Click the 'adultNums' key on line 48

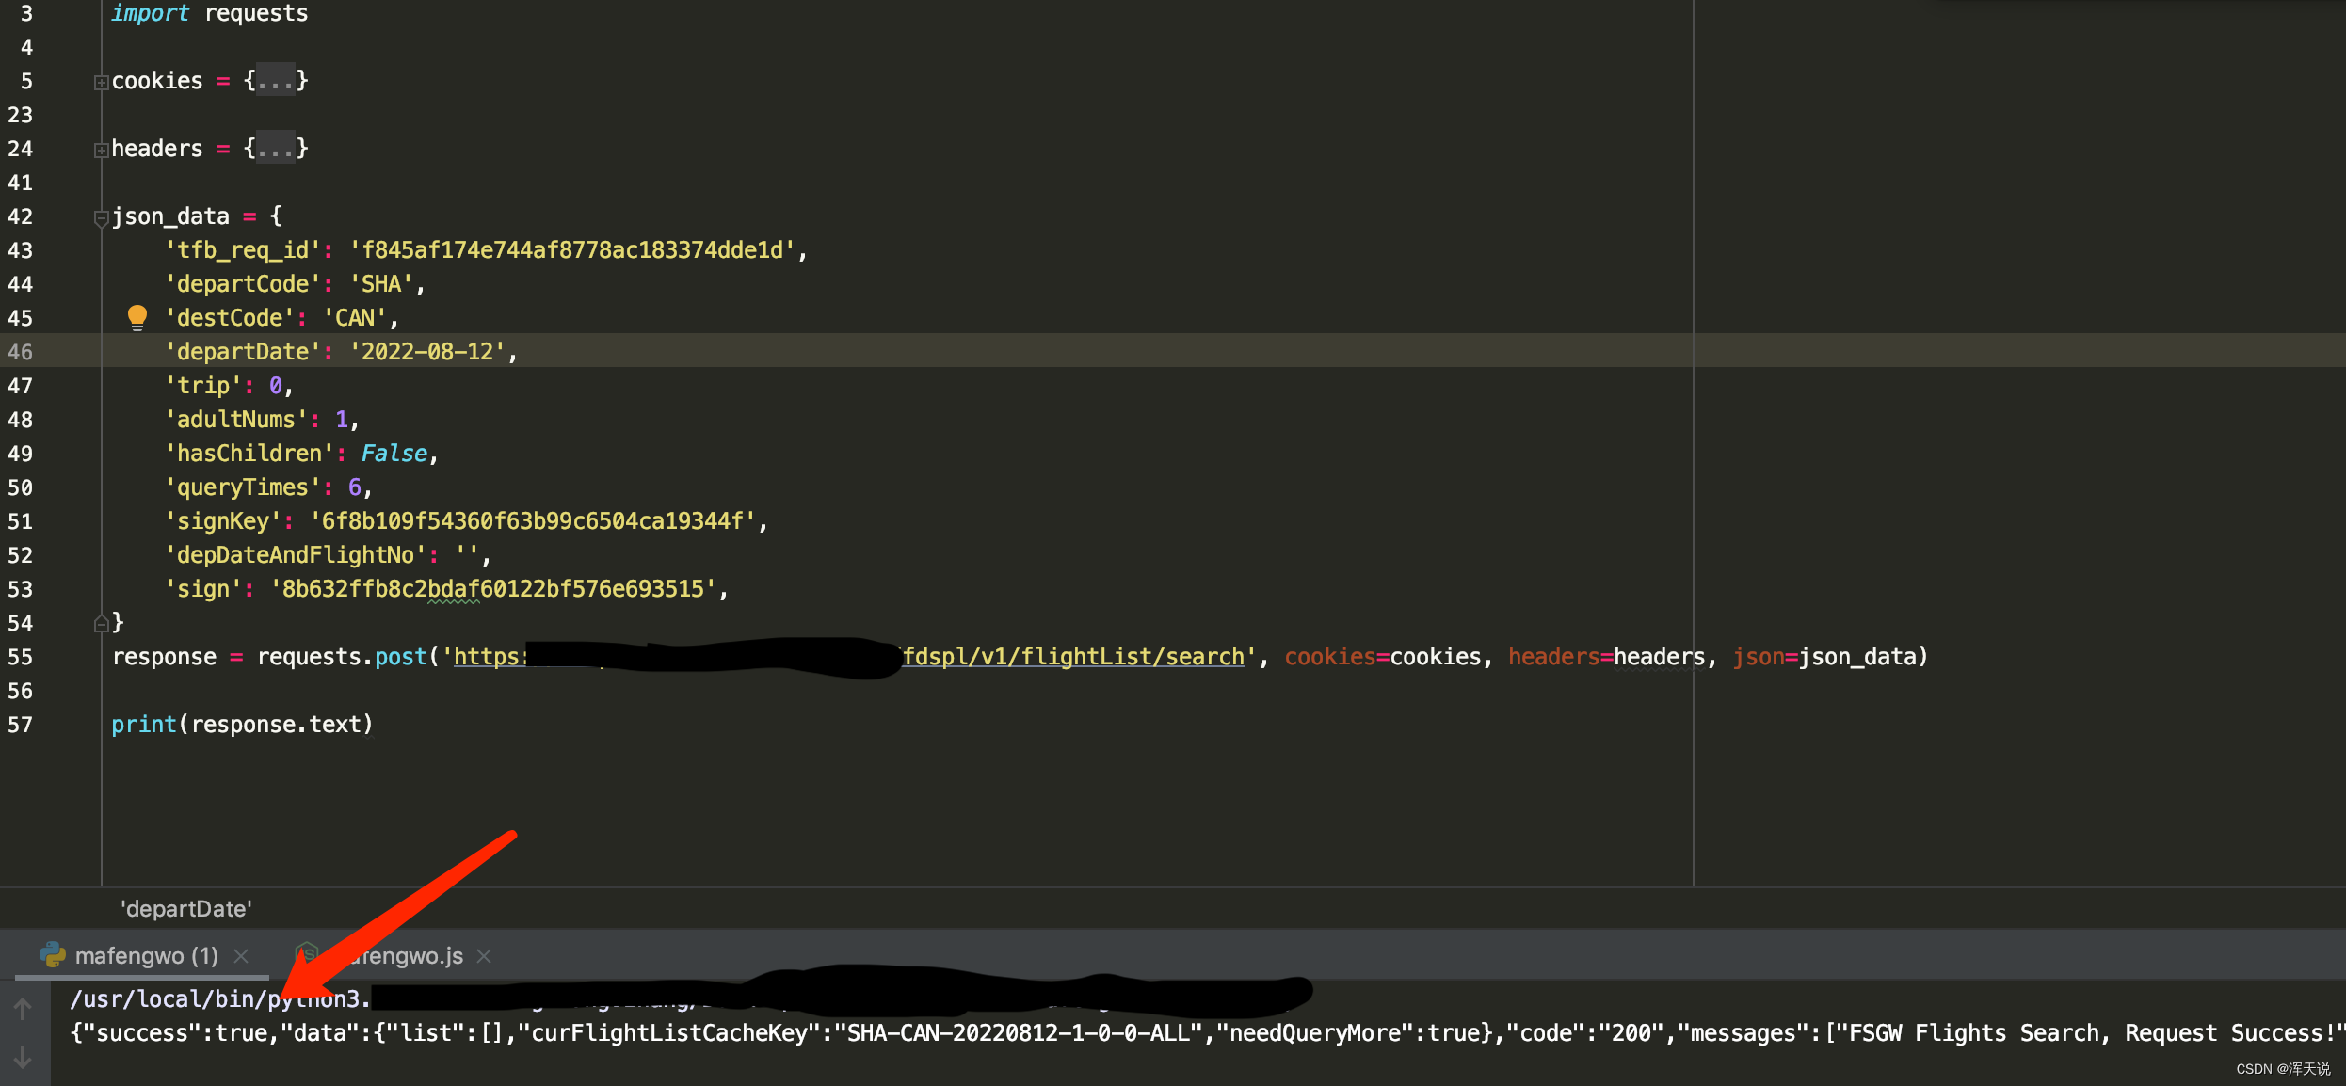coord(236,420)
